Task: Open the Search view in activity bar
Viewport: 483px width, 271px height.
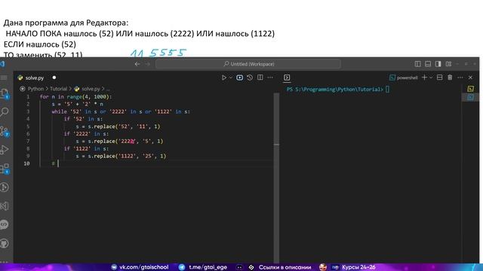Action: click(x=4, y=112)
